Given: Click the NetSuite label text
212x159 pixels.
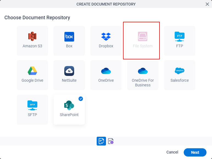Looking at the screenshot, I should [x=69, y=80].
